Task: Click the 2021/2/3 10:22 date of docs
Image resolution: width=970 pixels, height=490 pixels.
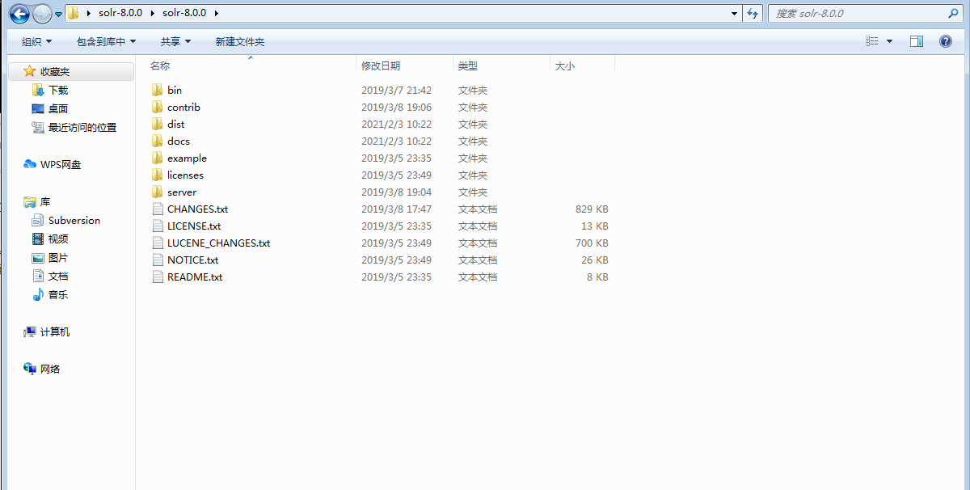Action: (396, 142)
